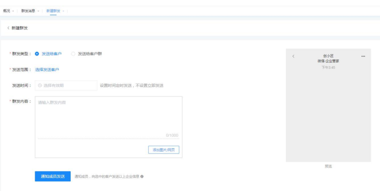Click the 通知成员发送 button
The height and width of the screenshot is (191, 380).
pos(53,176)
